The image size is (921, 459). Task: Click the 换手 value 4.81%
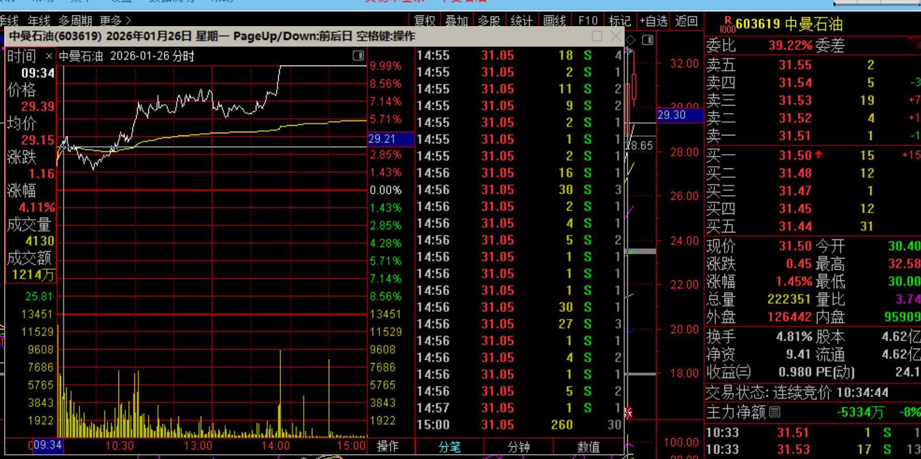pos(793,337)
